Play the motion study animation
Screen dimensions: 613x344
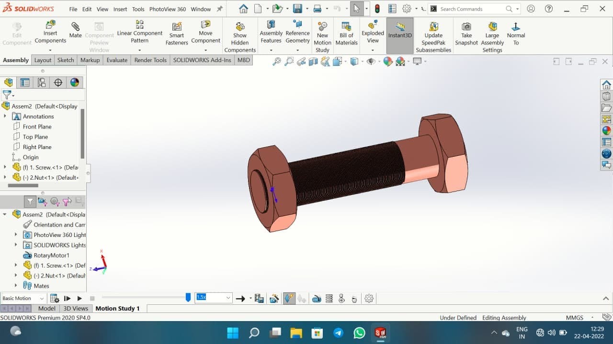point(79,299)
